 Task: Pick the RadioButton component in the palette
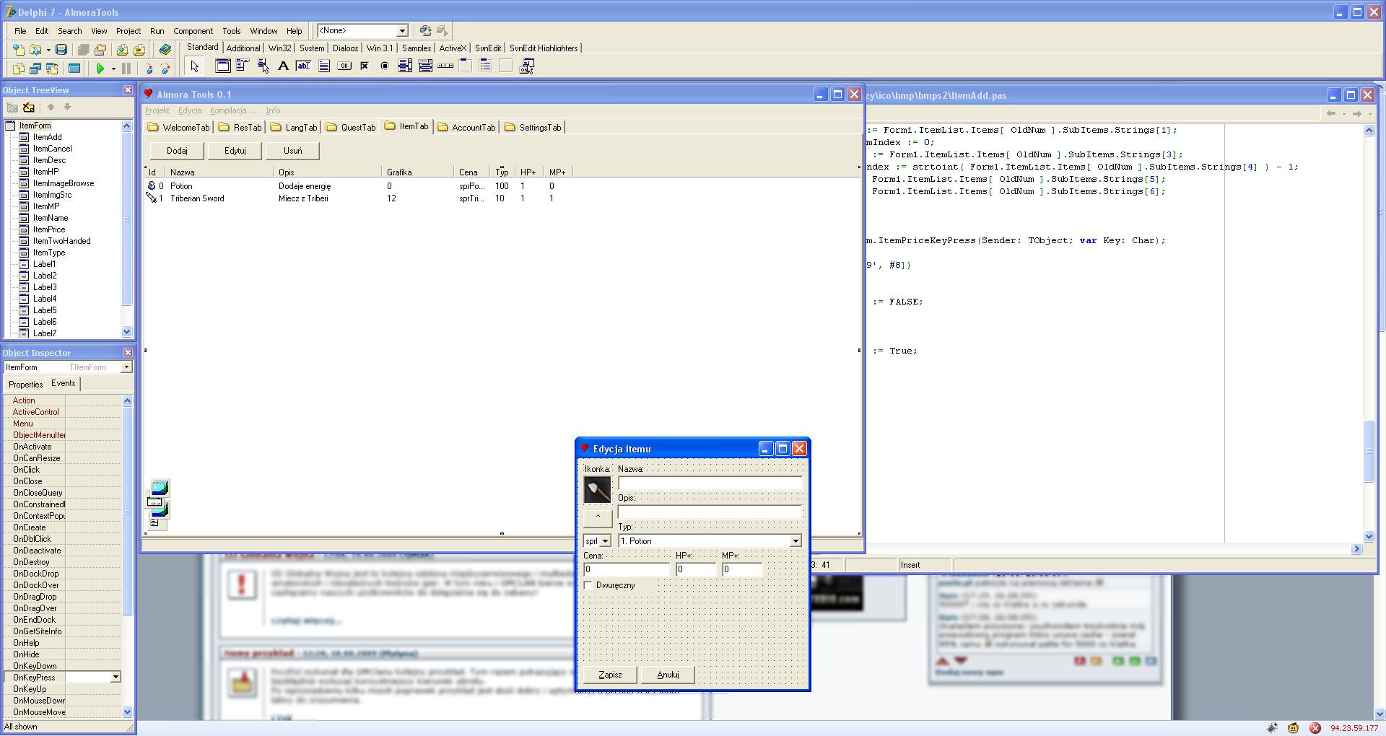(385, 66)
